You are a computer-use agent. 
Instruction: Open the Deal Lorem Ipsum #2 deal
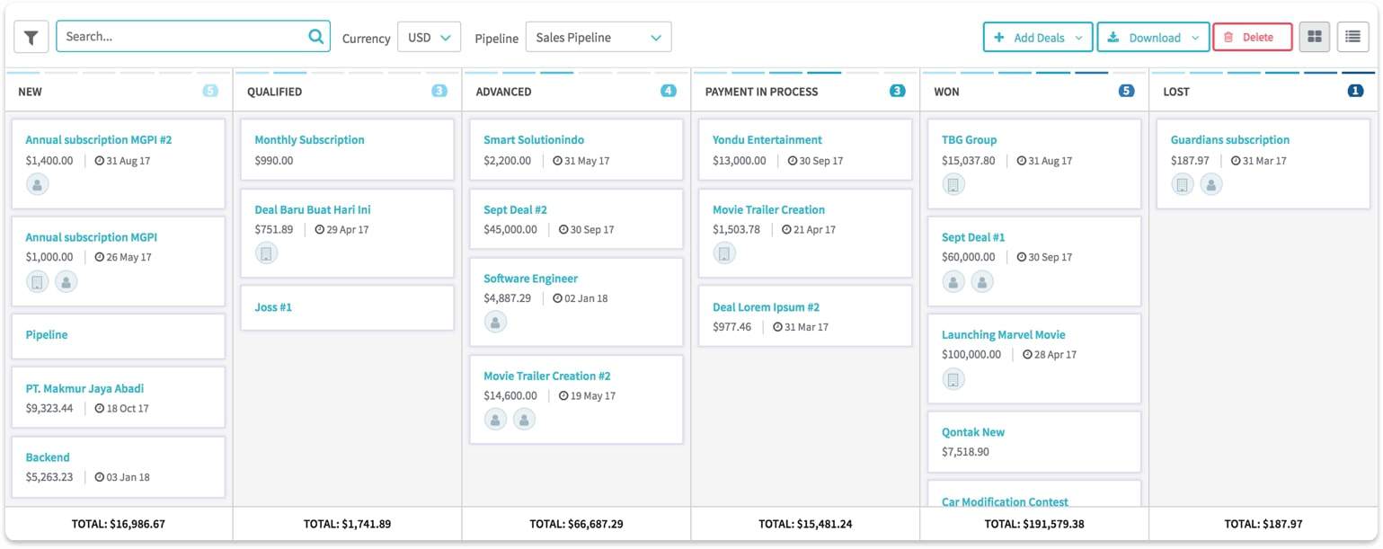(x=767, y=307)
